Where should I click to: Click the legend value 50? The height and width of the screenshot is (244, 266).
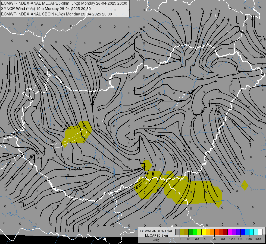click(x=205, y=239)
